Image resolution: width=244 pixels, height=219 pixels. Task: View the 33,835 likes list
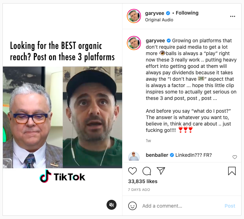click(143, 181)
